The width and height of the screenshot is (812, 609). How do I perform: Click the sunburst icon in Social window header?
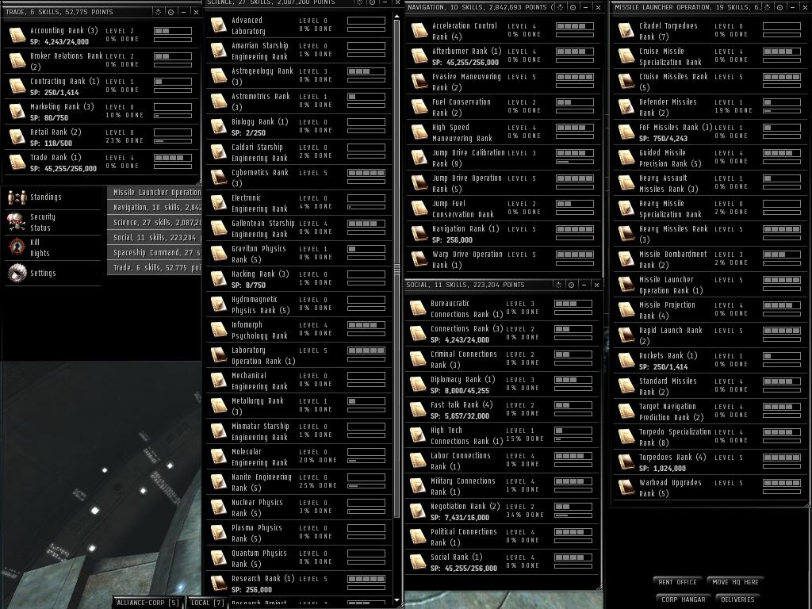[x=558, y=285]
